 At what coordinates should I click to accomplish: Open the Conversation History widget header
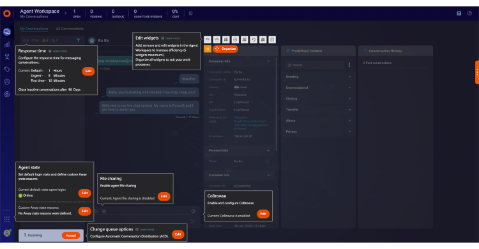coord(395,51)
